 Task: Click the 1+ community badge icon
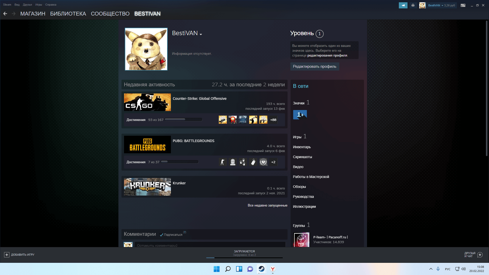[300, 115]
